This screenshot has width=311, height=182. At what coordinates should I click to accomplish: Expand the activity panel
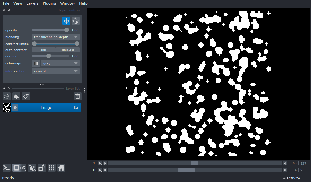point(291,178)
